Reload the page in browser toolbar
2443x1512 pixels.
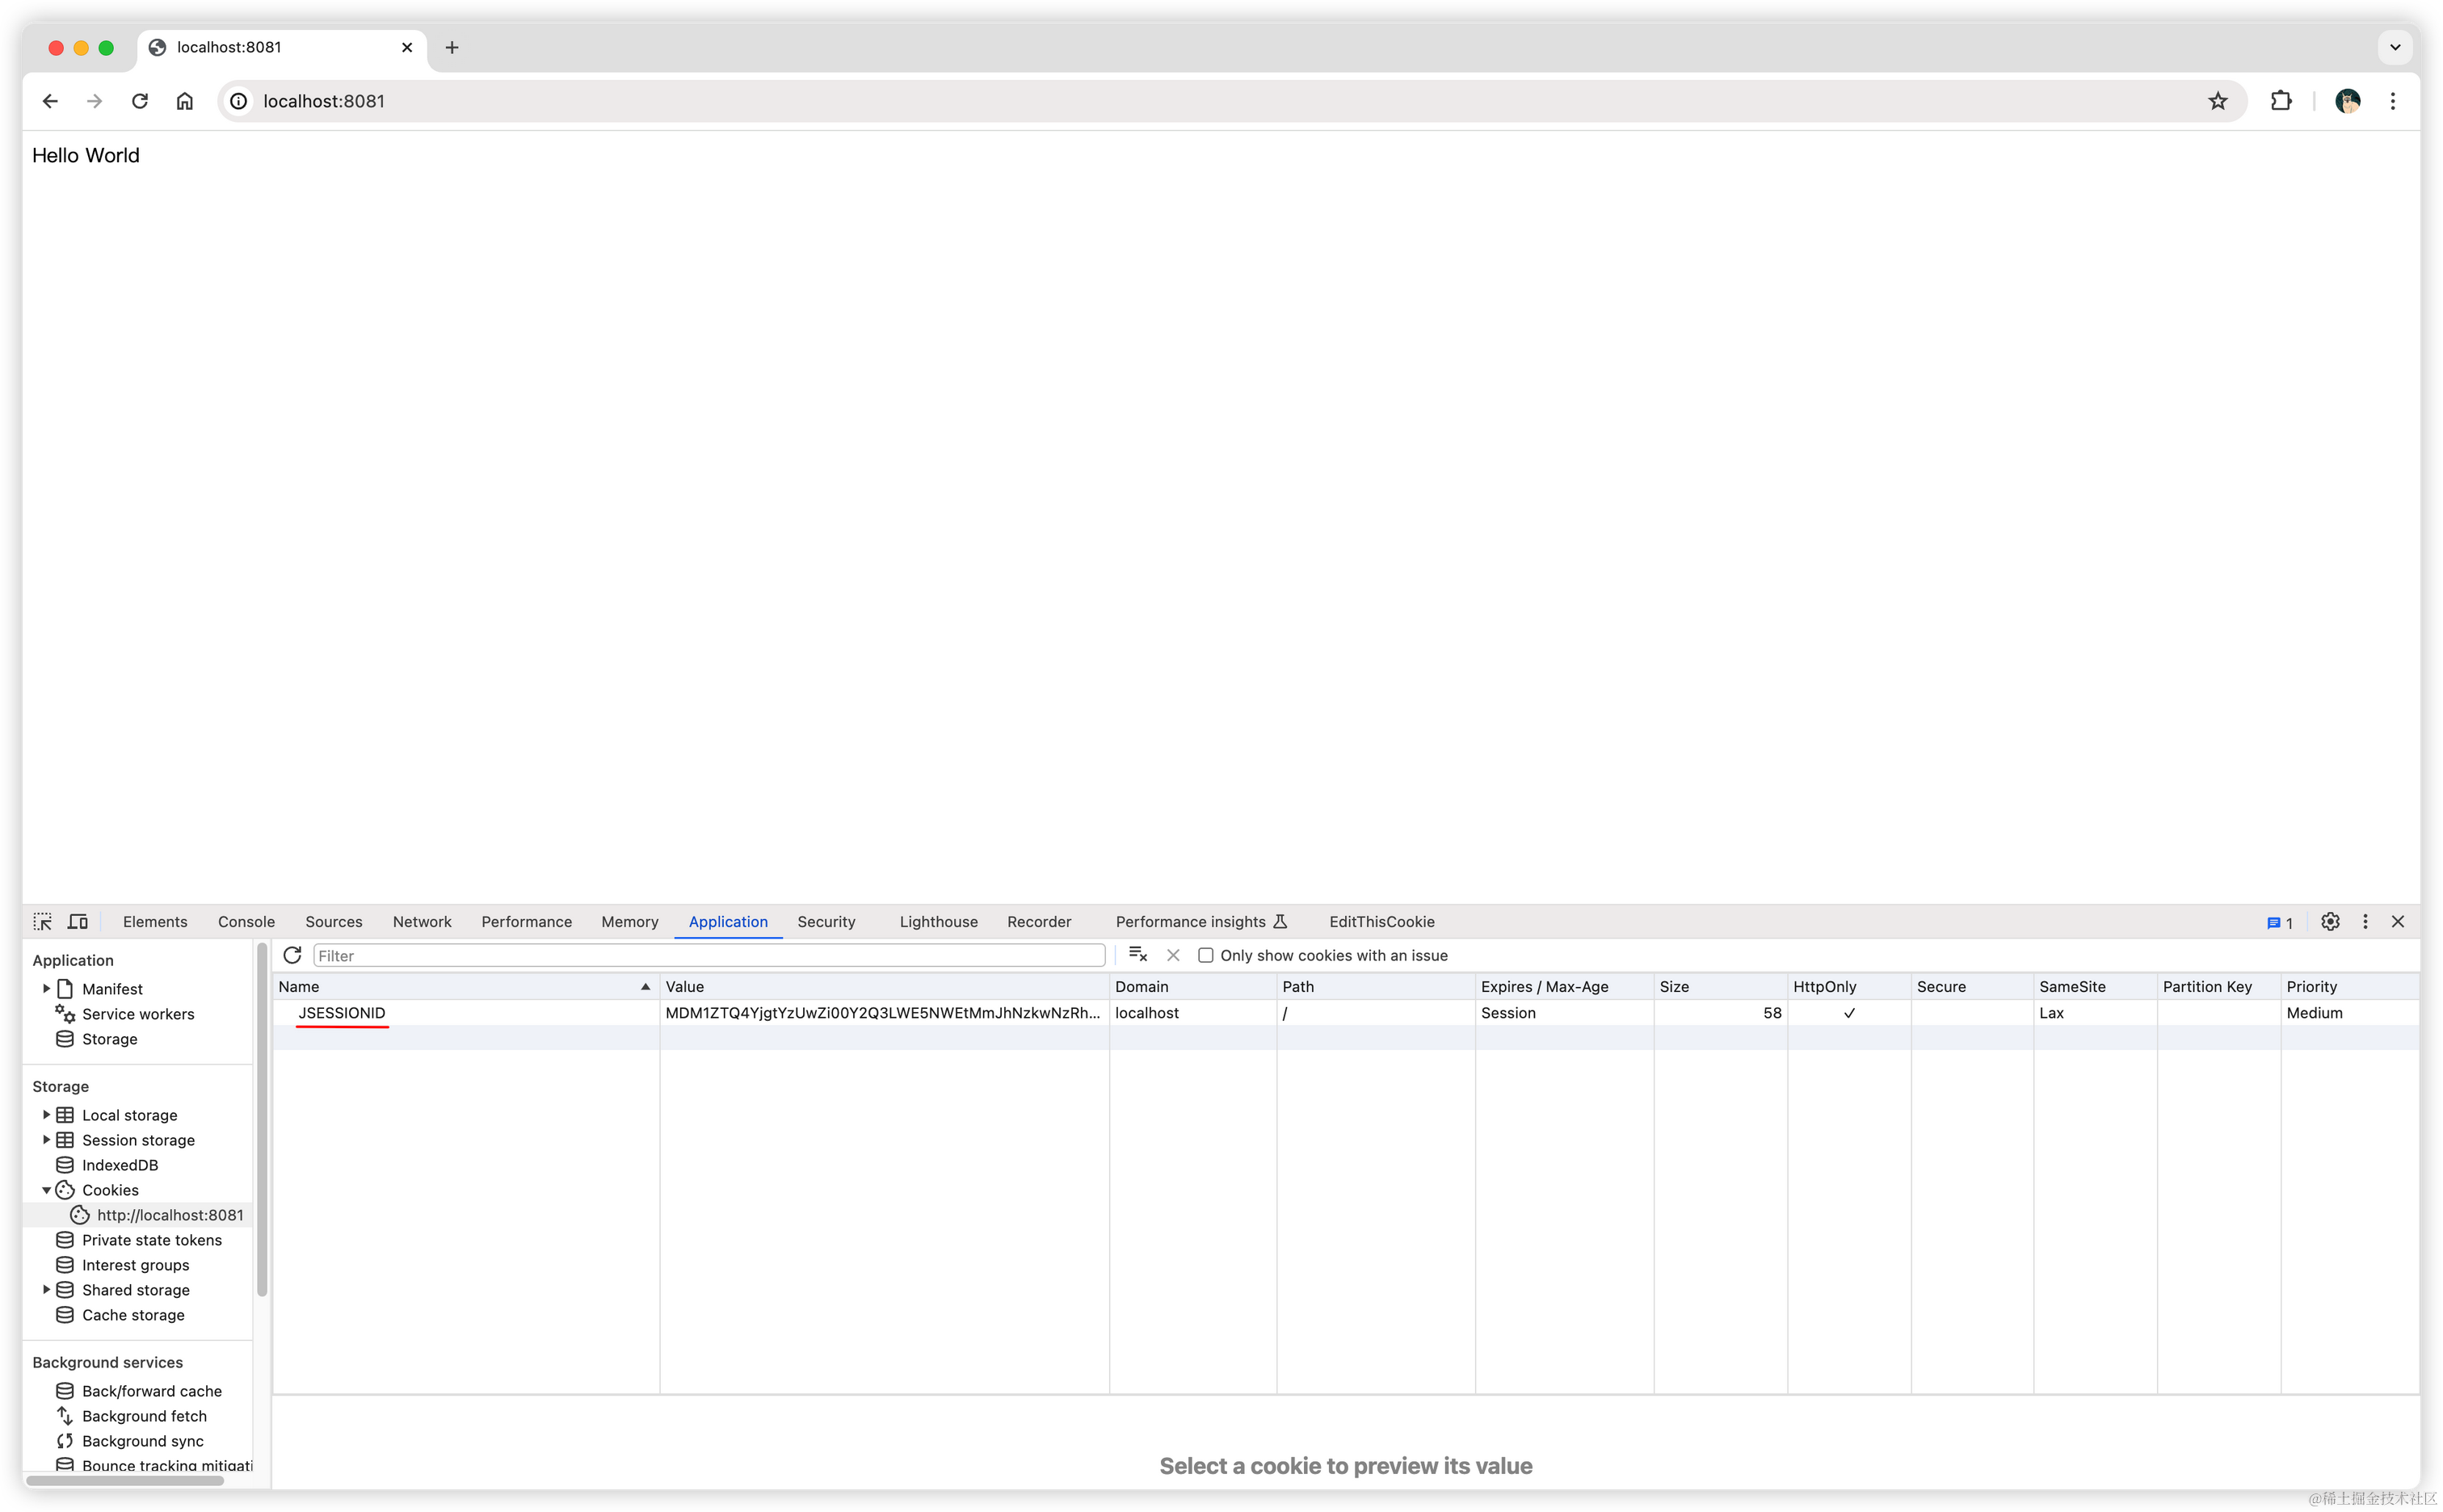tap(140, 101)
